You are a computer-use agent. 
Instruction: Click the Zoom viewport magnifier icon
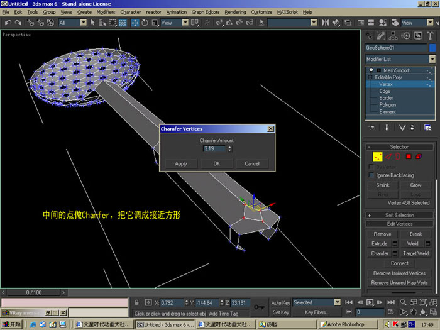click(404, 302)
